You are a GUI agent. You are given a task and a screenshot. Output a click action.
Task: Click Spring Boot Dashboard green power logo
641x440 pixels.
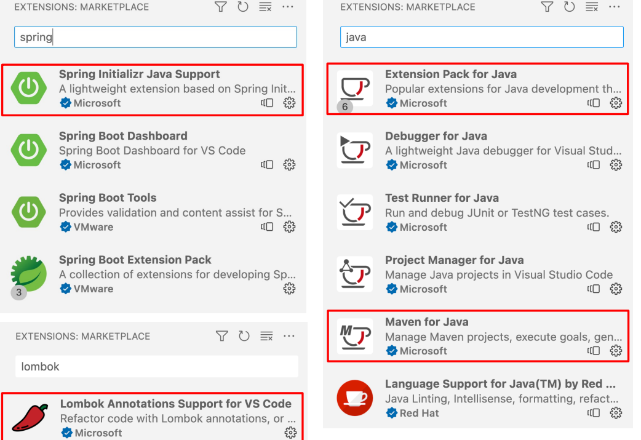[29, 150]
